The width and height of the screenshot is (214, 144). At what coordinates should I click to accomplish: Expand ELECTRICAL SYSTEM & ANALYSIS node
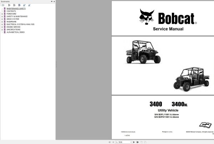tap(2, 24)
